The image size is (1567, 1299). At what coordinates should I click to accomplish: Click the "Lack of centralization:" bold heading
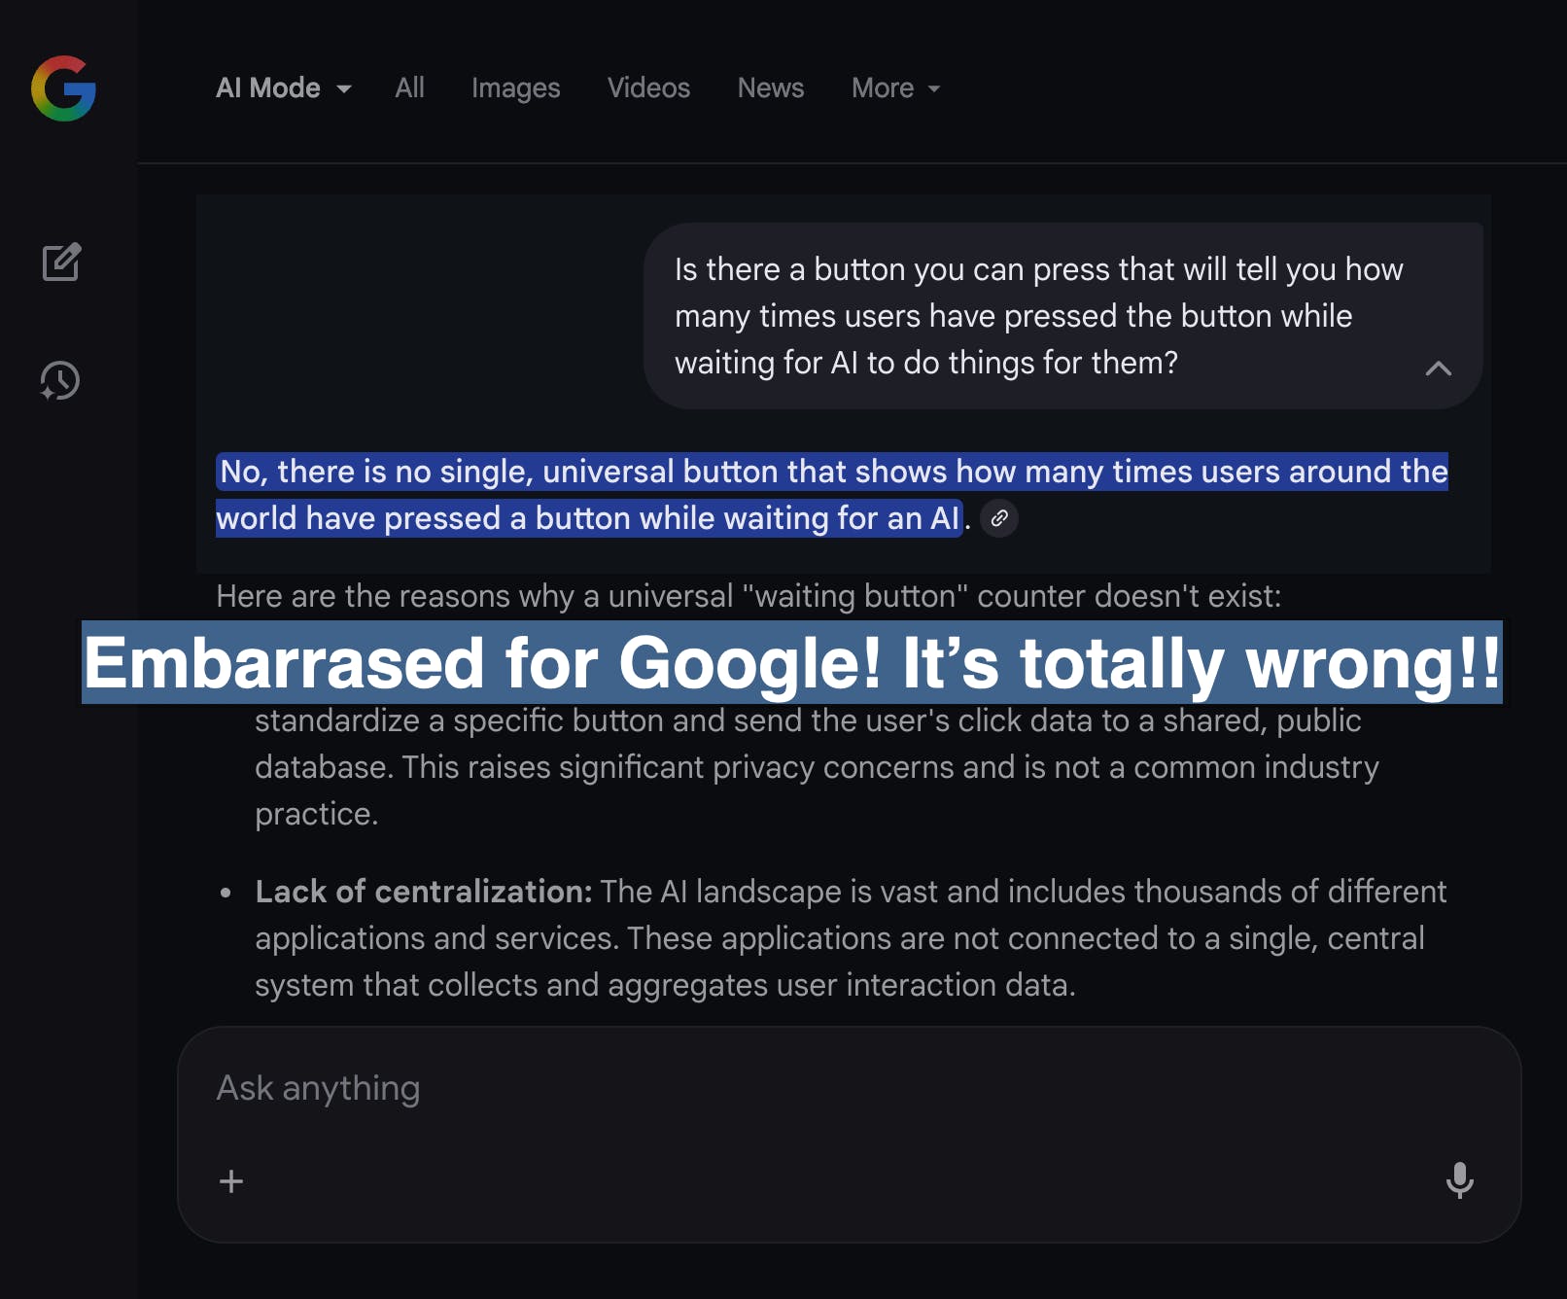pyautogui.click(x=423, y=892)
